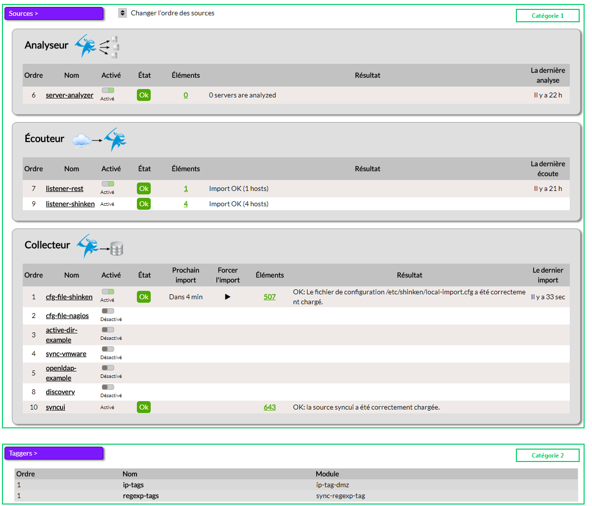
Task: Click the Collecteur database icon
Action: click(117, 248)
